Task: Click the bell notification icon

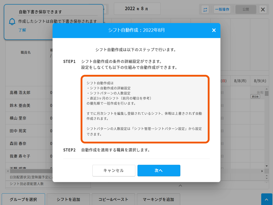Action: click(x=12, y=22)
